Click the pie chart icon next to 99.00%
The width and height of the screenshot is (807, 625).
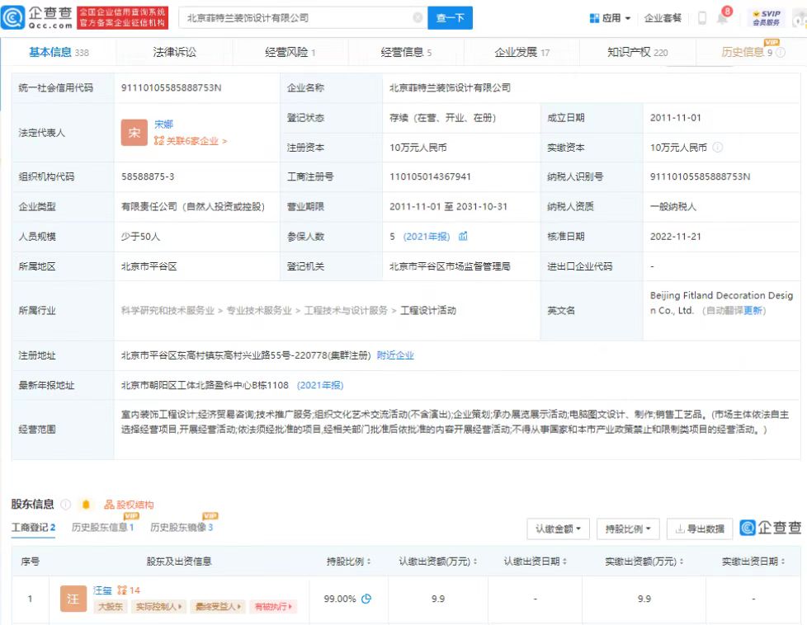coord(366,599)
